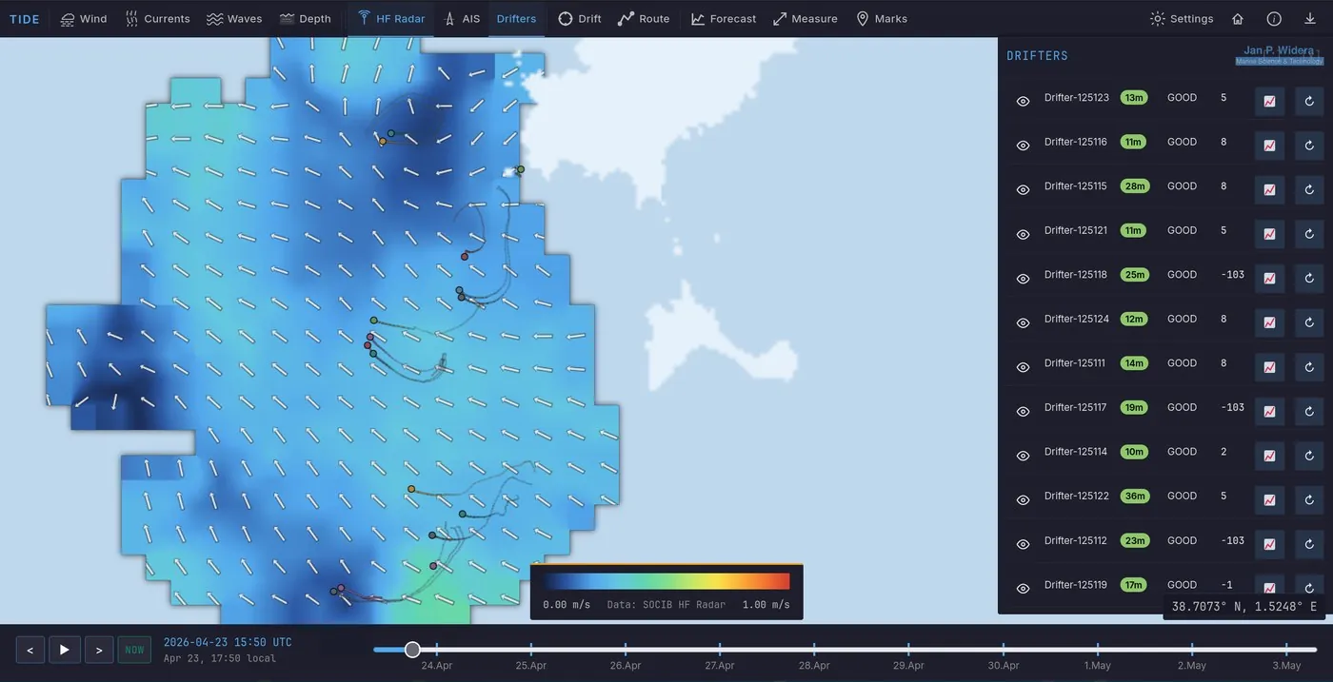1333x682 pixels.
Task: Click the timeline slider handle
Action: point(412,650)
